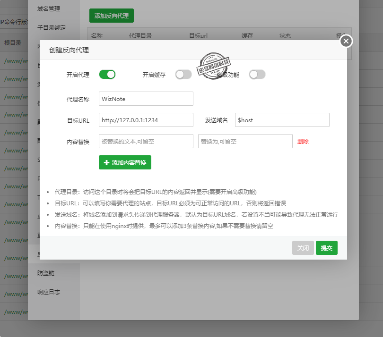Enable the 高级功能 switch
Image resolution: width=383 pixels, height=337 pixels.
pyautogui.click(x=257, y=75)
